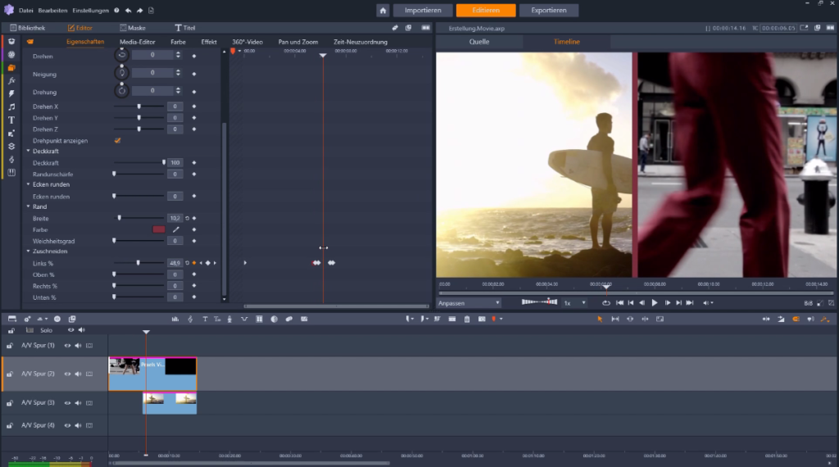Screen dimensions: 839x467
Task: Click the undo arrow in top bar
Action: (129, 11)
